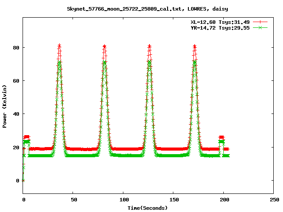283x212 pixels.
Task: Select legend entry XL-12.60 Tsys:31.49
Action: click(x=220, y=22)
